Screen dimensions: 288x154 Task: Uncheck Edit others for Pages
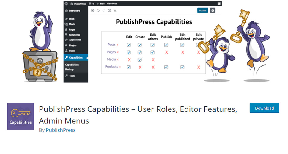tap(152, 52)
